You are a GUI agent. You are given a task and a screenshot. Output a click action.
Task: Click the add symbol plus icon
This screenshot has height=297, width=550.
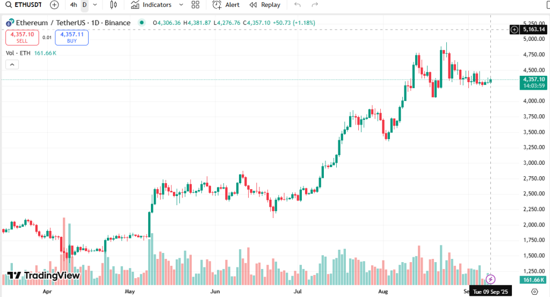(54, 5)
